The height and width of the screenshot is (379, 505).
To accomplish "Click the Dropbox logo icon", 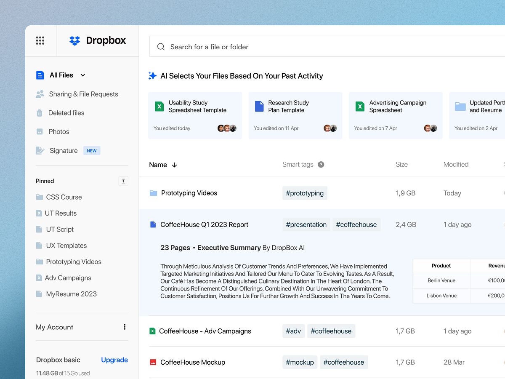I will pos(74,40).
